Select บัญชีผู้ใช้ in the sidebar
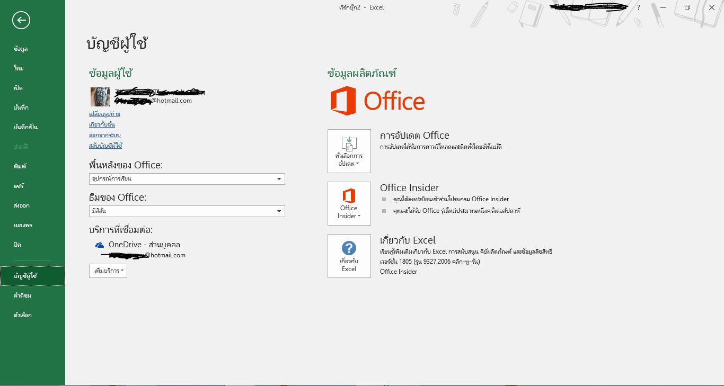The height and width of the screenshot is (386, 724). [x=32, y=276]
